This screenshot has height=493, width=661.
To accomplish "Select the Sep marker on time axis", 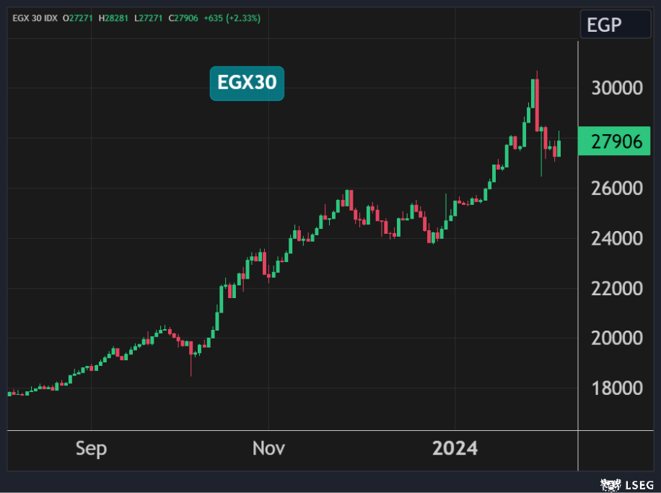I will [x=92, y=448].
